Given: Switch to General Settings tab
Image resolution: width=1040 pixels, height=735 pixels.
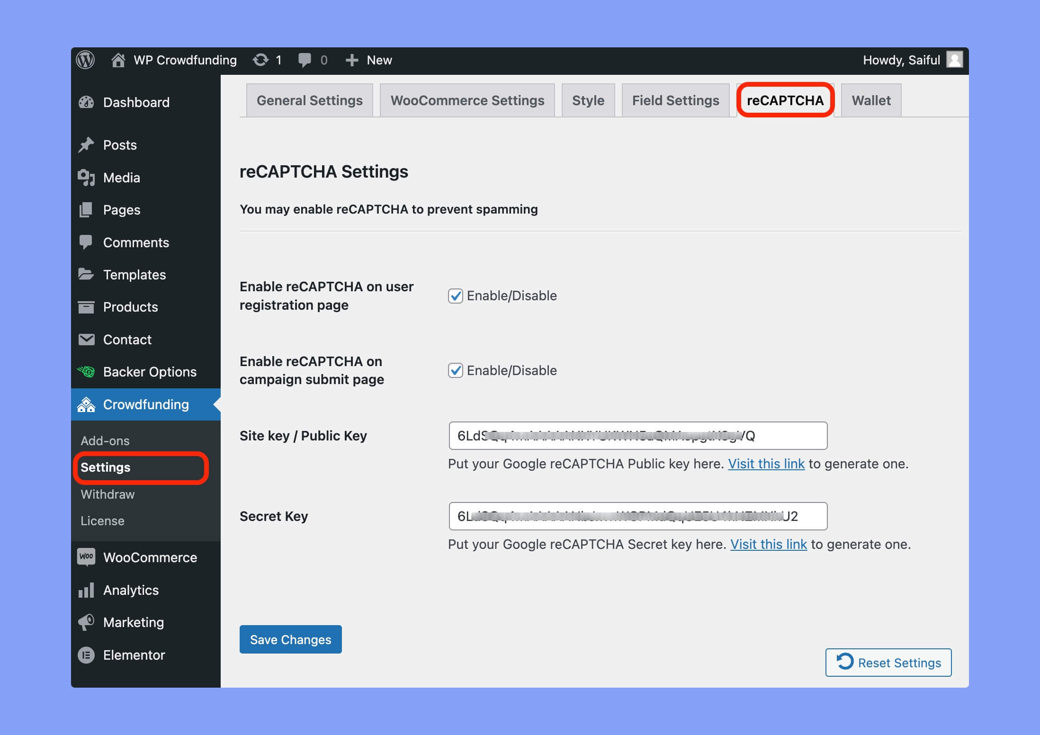Looking at the screenshot, I should 309,100.
